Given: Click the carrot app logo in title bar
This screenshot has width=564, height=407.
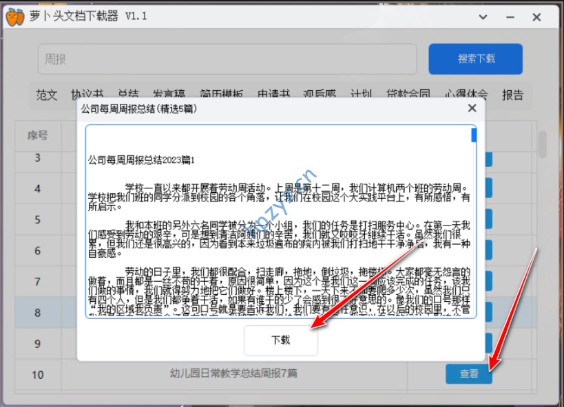Looking at the screenshot, I should click(14, 16).
